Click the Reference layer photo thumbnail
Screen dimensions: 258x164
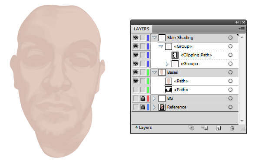point(162,107)
